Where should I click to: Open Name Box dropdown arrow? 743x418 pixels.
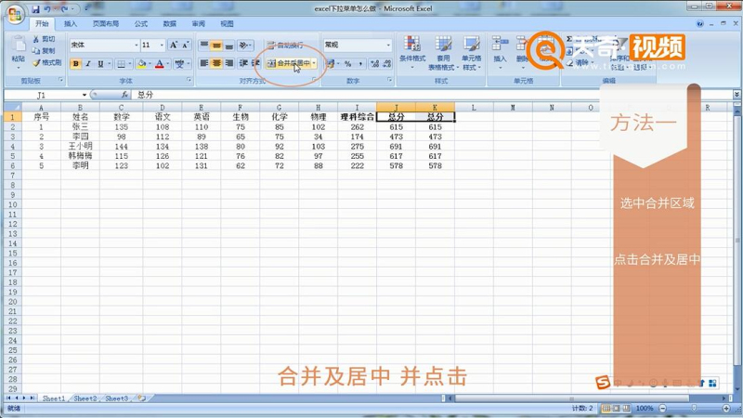pyautogui.click(x=85, y=95)
